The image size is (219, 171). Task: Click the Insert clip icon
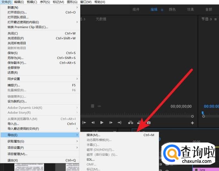(131, 122)
